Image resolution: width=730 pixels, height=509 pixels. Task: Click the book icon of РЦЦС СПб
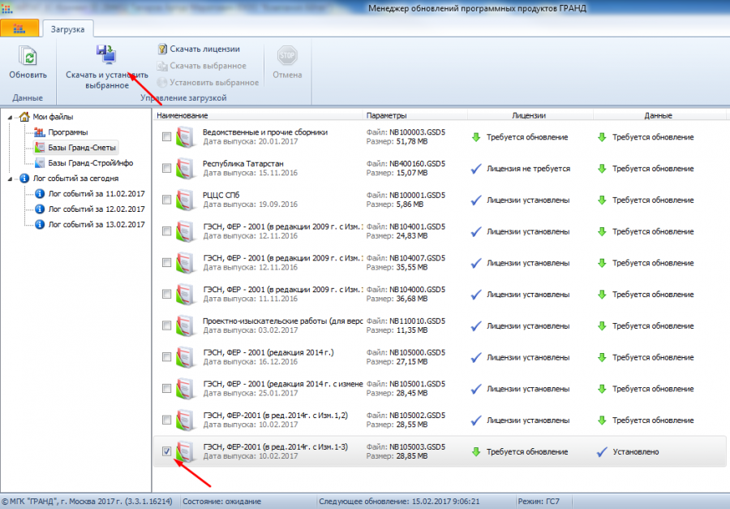pyautogui.click(x=186, y=200)
